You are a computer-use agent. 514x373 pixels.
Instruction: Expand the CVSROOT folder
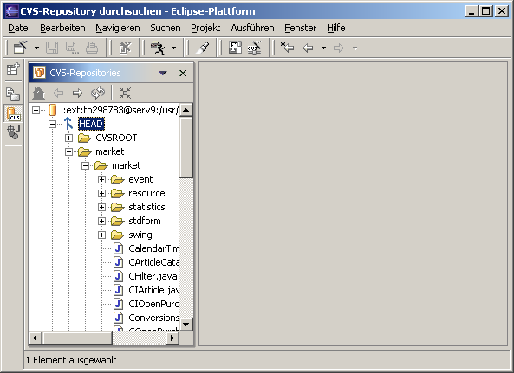(x=68, y=138)
